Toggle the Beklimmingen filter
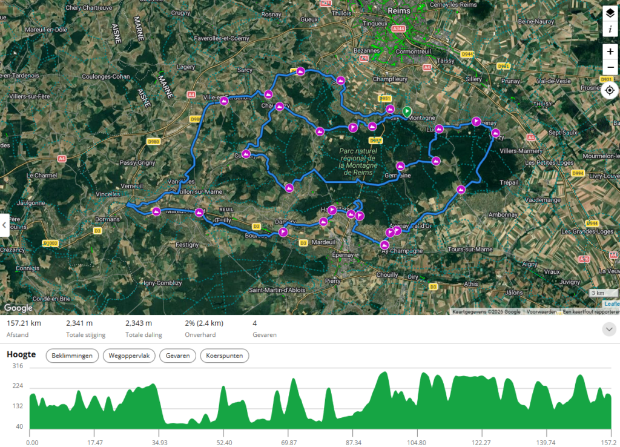 coord(72,356)
